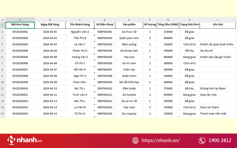
Task: Click the 'Tổng tiền (VNĐ)' header cell
Action: pyautogui.click(x=168, y=25)
